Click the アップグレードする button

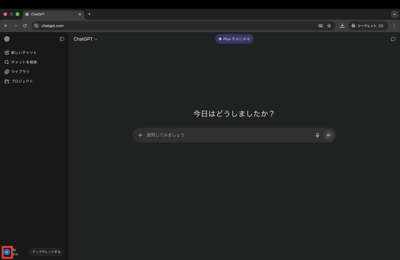(x=46, y=252)
